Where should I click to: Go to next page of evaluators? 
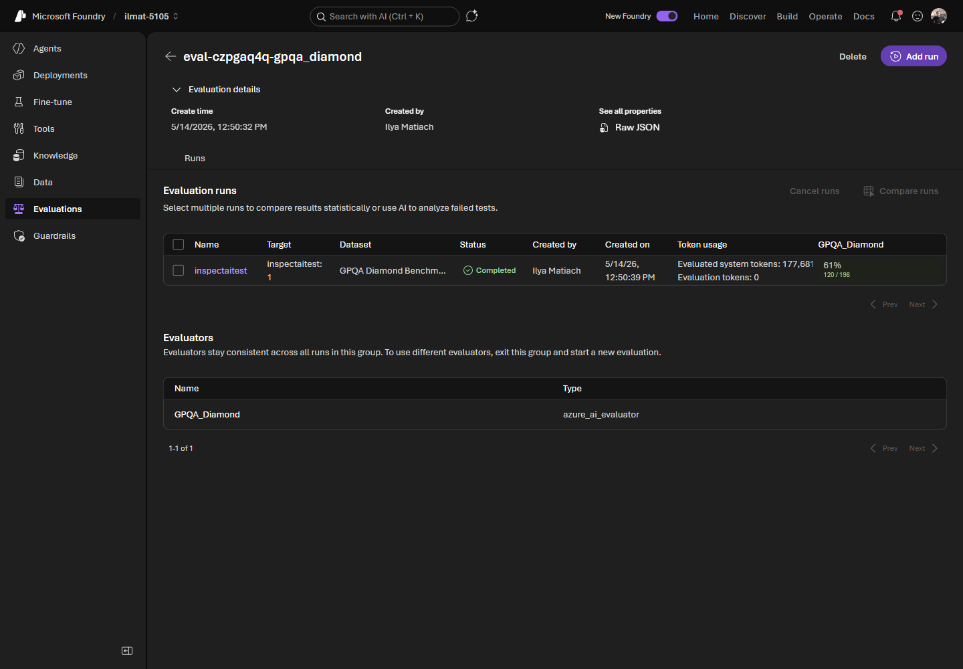point(924,448)
